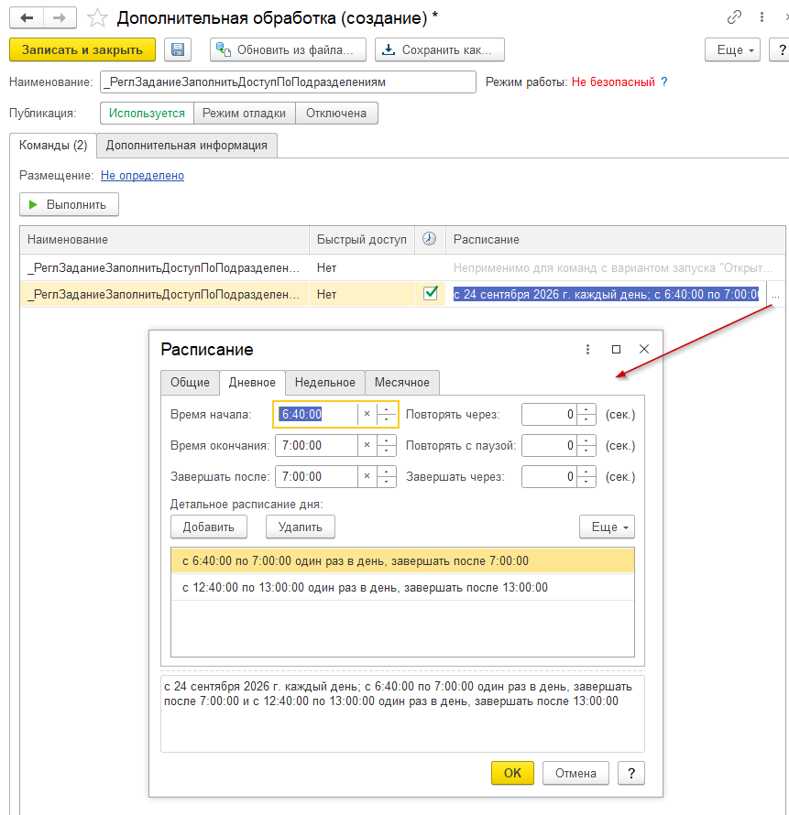Switch to the Недельное tab

click(325, 383)
